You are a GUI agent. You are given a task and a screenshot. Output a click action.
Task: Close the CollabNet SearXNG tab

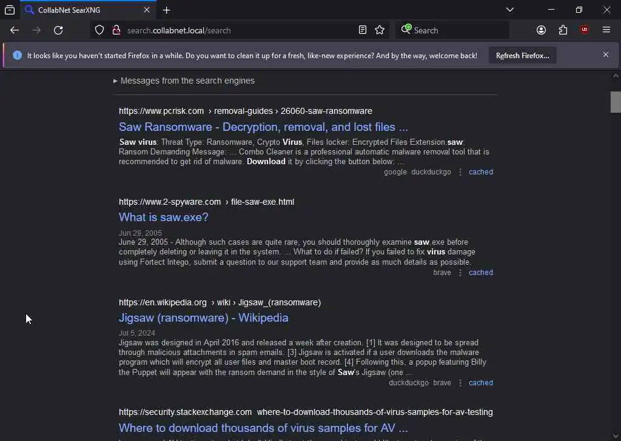(147, 10)
